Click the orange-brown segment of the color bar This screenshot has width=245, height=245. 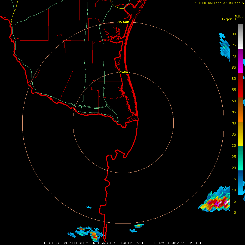click(x=240, y=110)
